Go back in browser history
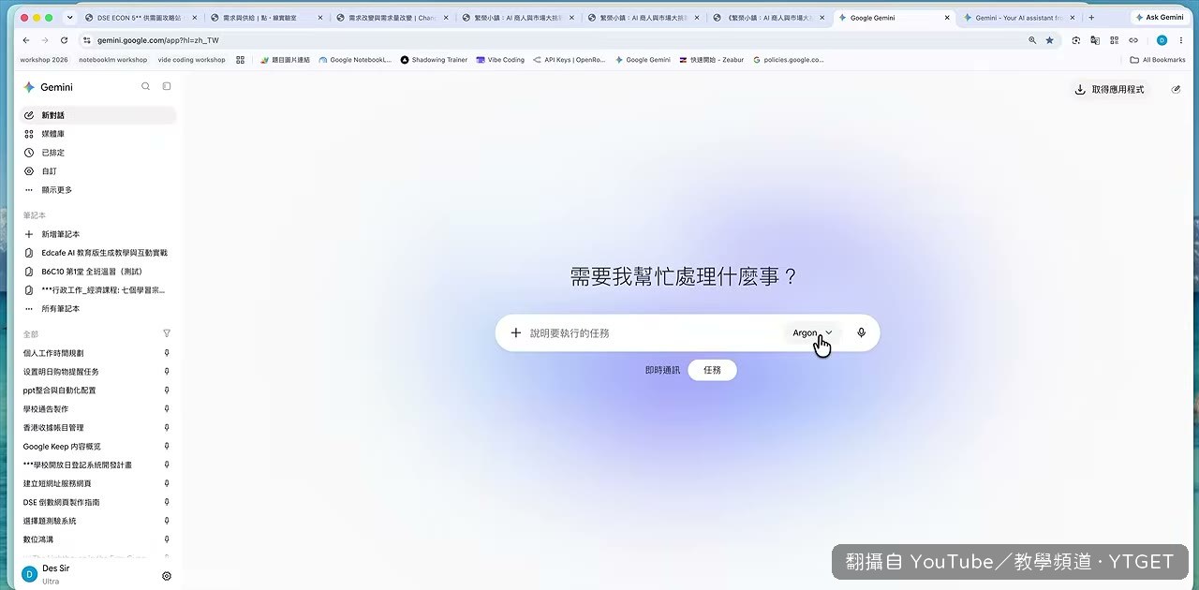The image size is (1199, 590). tap(26, 40)
